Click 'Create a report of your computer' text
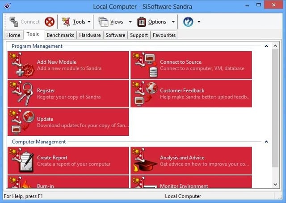This screenshot has height=203, width=286. point(74,164)
